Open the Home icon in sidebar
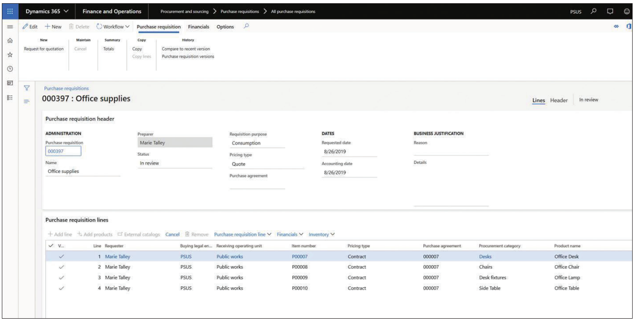 (9, 41)
